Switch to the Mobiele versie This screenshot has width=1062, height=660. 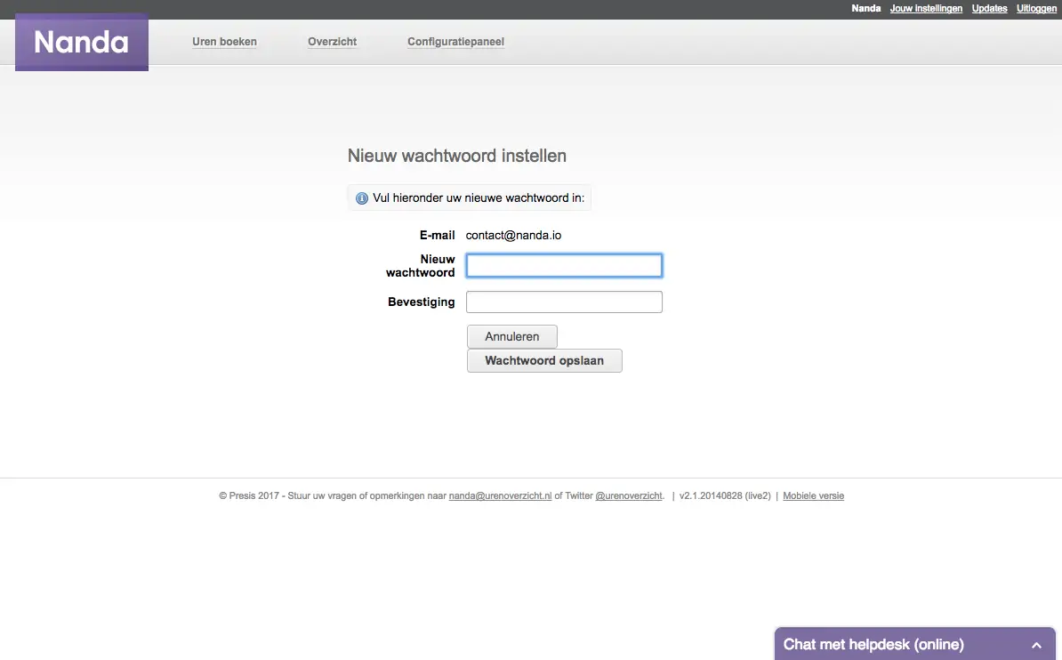(x=814, y=496)
